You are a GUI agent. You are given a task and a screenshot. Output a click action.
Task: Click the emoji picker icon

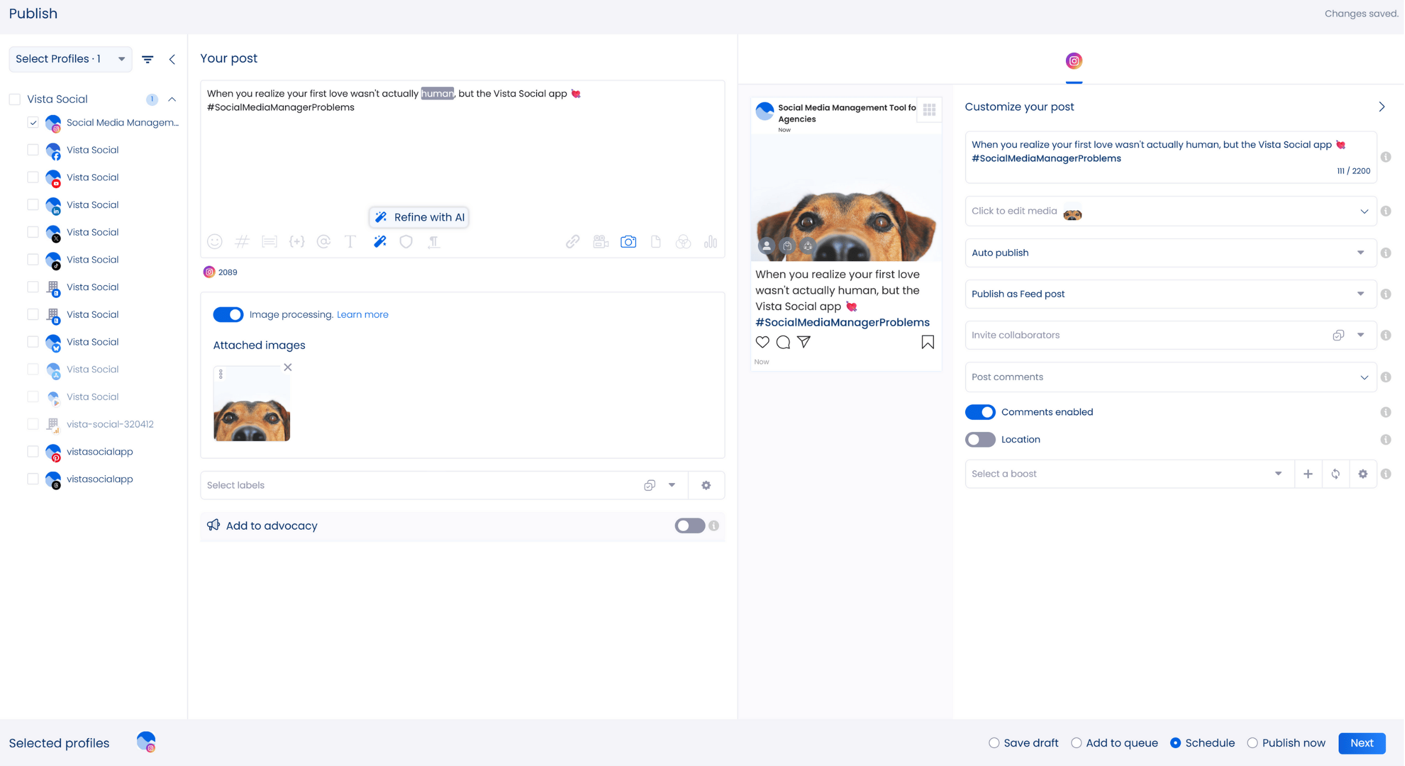point(214,242)
